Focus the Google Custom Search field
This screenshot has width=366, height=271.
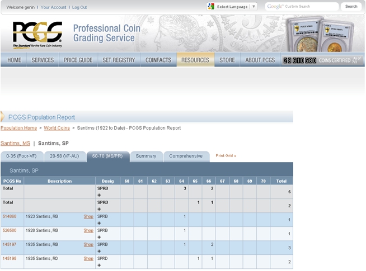point(302,7)
